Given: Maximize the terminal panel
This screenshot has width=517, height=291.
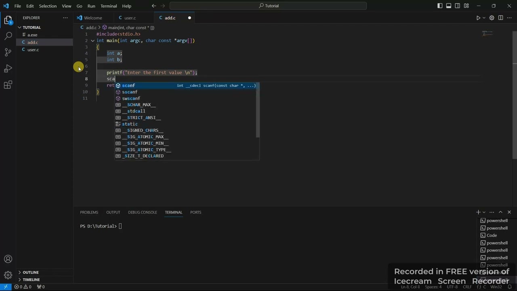Looking at the screenshot, I should point(500,212).
